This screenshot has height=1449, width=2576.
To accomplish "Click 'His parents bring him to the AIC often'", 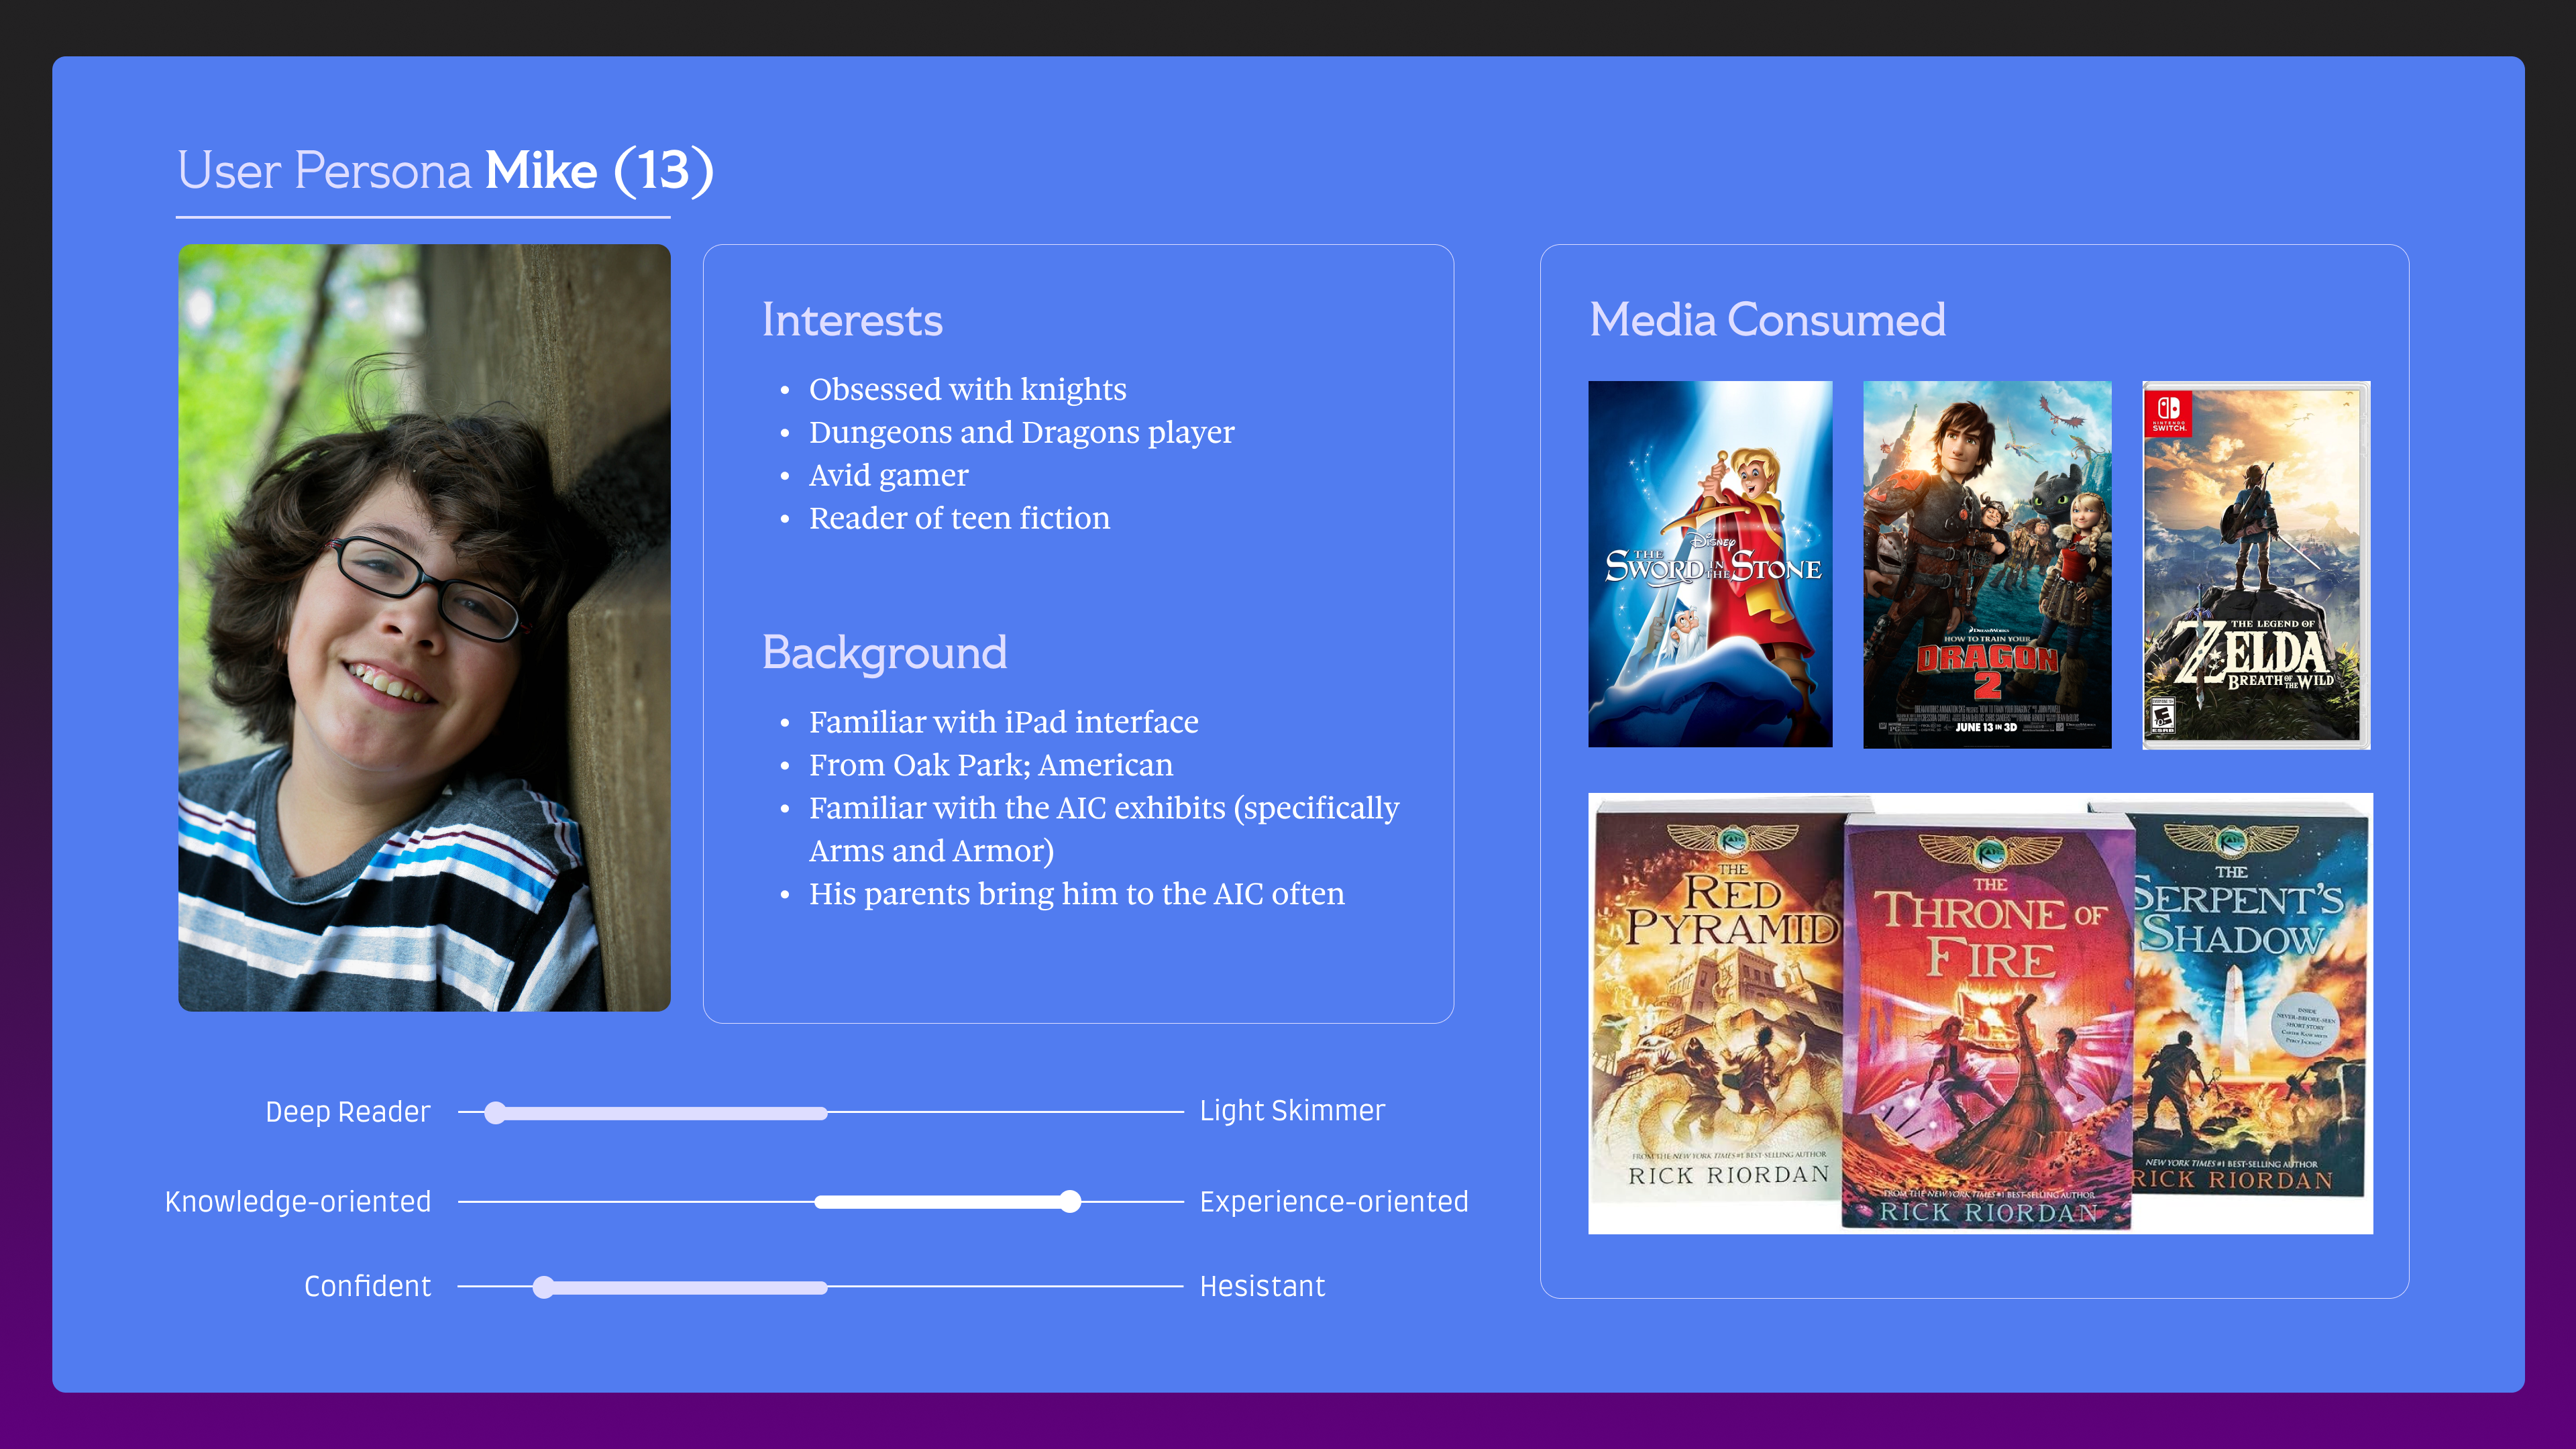I will tap(1076, 894).
